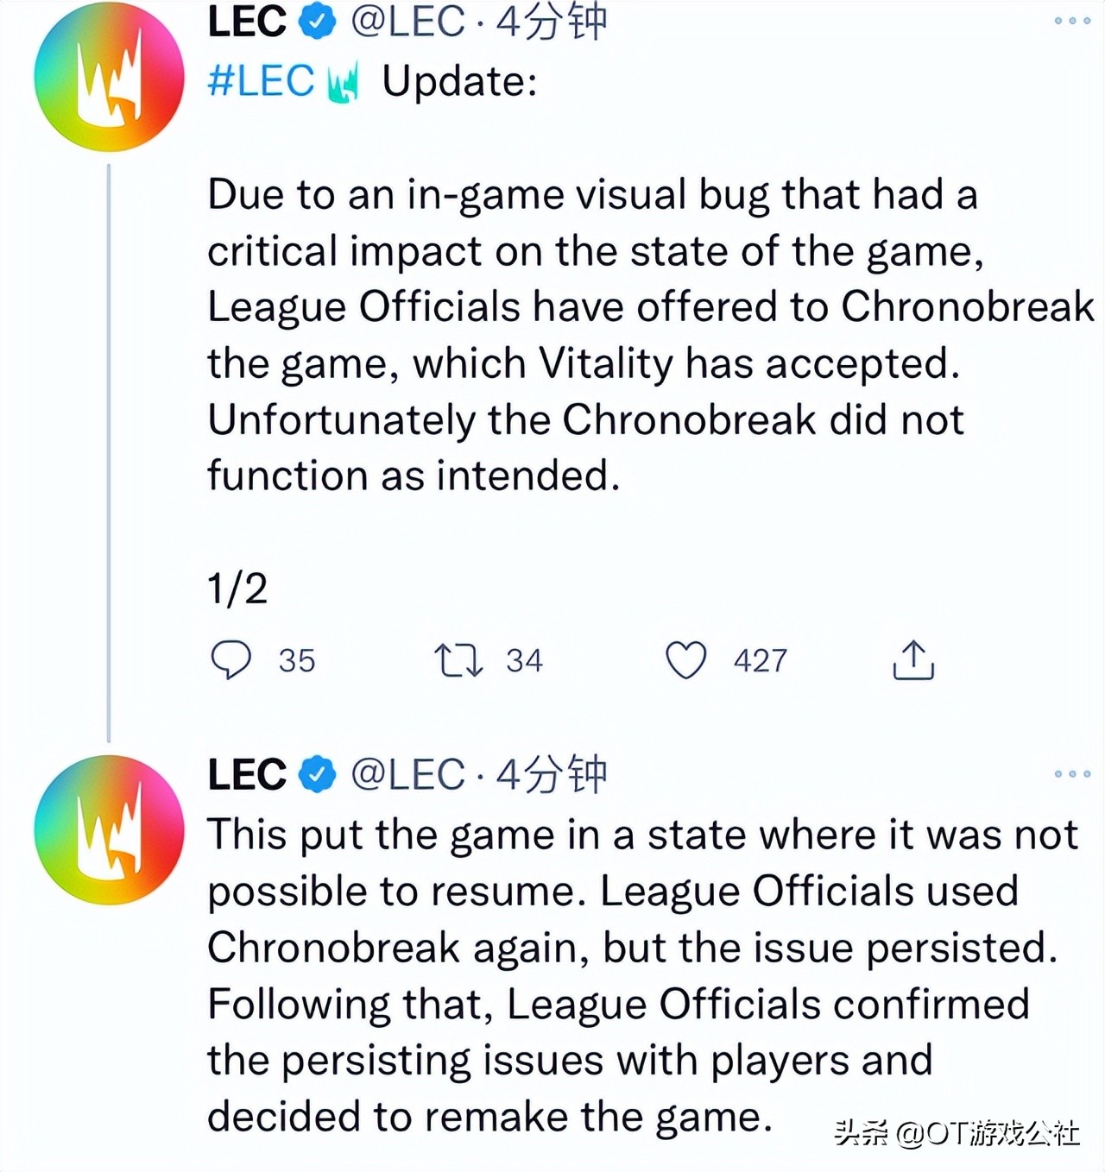
Task: Click verified badge on second tweet
Action: click(317, 774)
